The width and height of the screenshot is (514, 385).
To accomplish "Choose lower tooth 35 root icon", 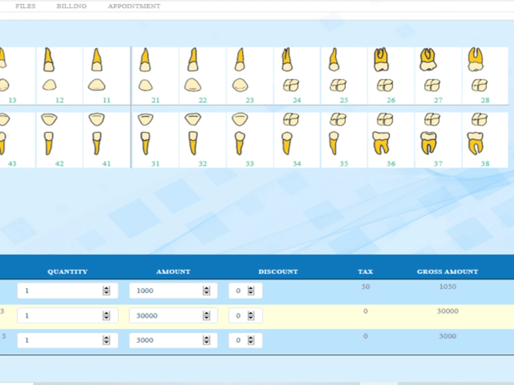I will [x=334, y=143].
